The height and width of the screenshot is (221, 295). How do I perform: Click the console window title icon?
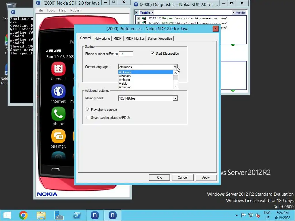pyautogui.click(x=13, y=12)
